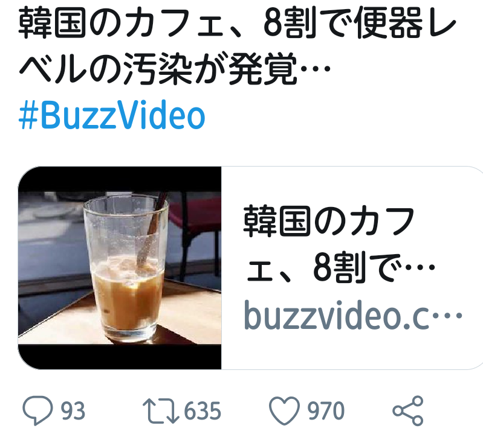Click the 8割で… text in card

tap(374, 267)
